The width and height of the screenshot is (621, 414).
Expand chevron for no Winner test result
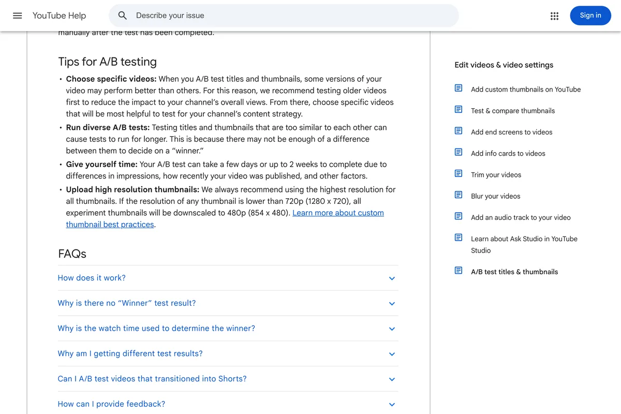[x=392, y=304]
